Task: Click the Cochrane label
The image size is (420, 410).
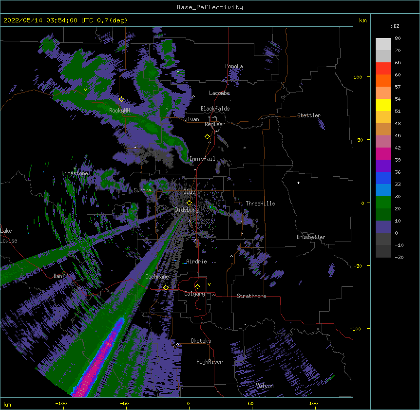Action: coord(157,277)
